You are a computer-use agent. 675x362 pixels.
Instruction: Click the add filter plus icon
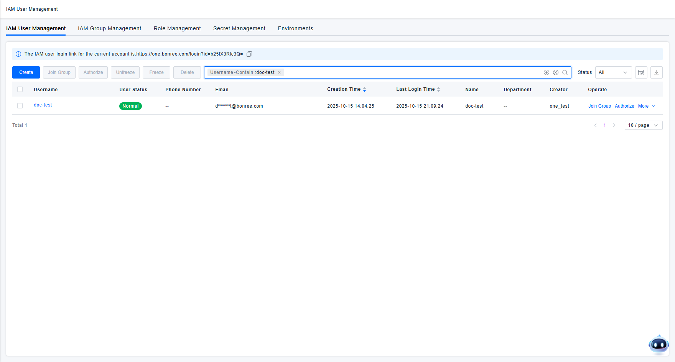[547, 72]
